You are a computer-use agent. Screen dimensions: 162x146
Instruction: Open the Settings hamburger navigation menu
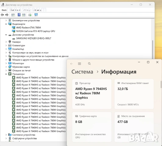[79, 64]
